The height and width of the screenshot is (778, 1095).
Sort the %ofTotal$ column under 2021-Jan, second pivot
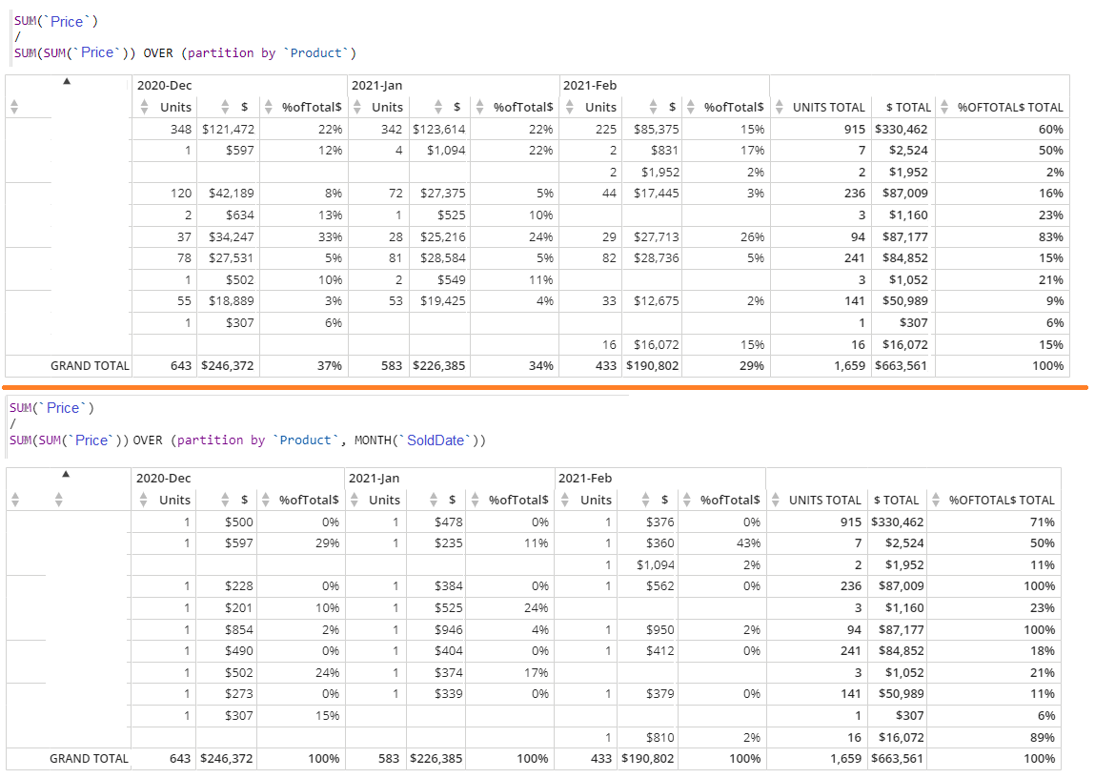point(477,500)
